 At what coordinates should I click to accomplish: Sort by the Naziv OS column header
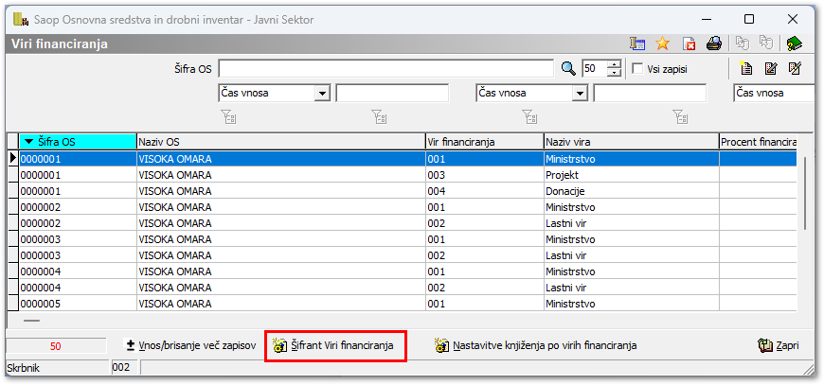280,142
